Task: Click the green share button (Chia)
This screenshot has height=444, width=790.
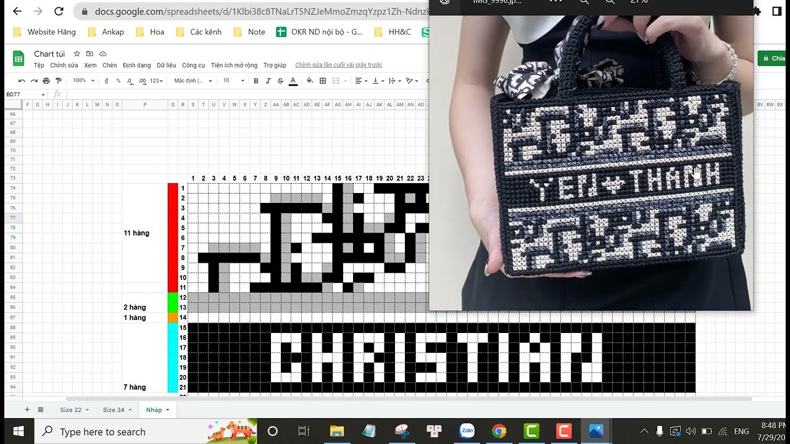Action: [773, 59]
